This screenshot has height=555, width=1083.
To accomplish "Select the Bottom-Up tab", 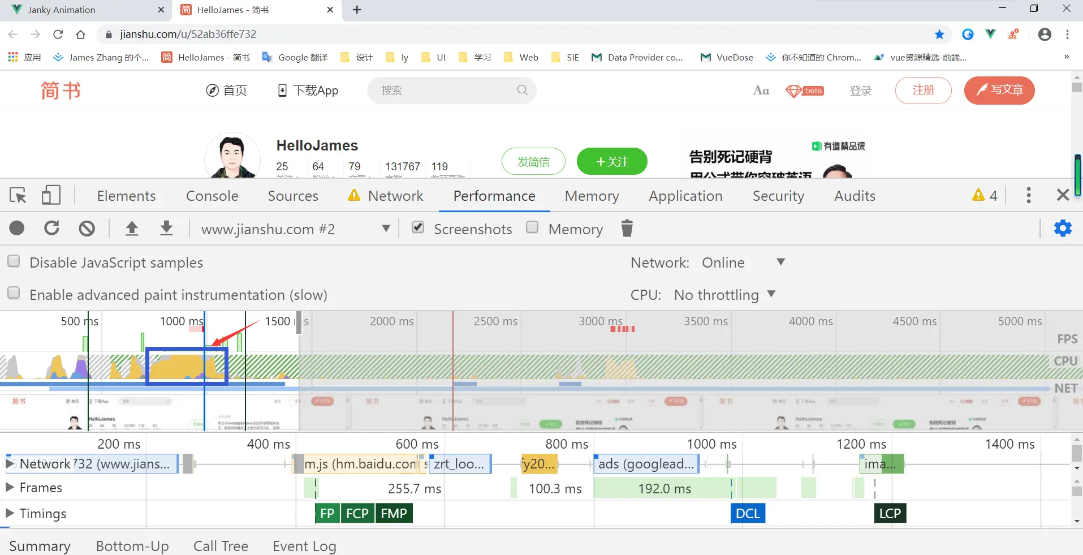I will point(132,546).
